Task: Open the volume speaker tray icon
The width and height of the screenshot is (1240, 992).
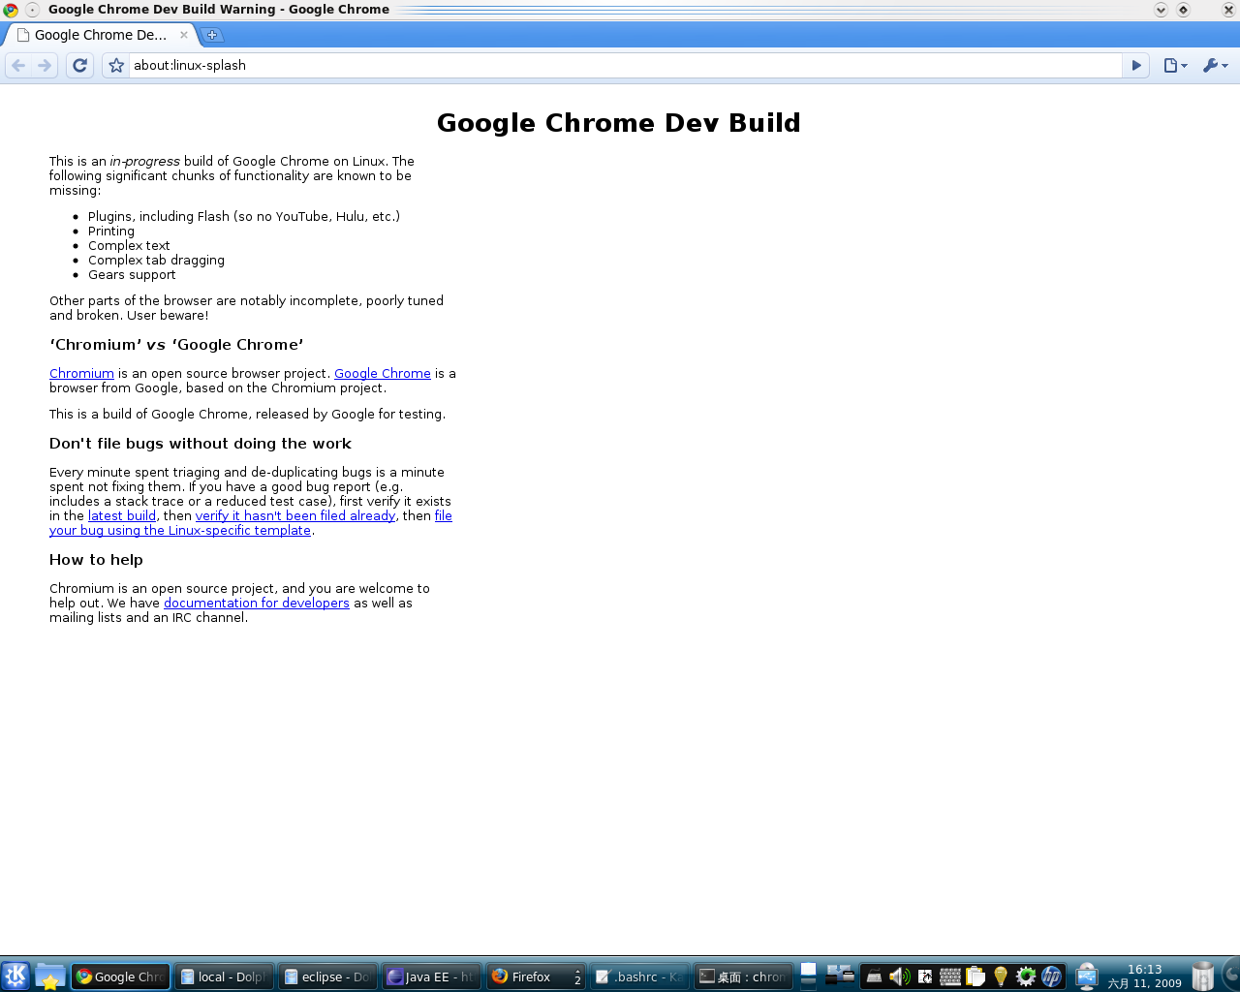Action: pos(899,976)
